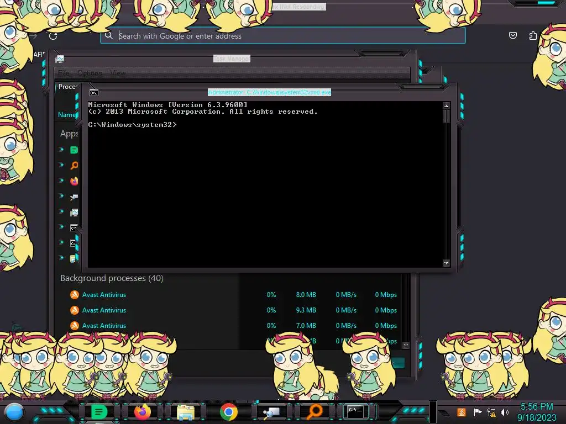The width and height of the screenshot is (566, 424).
Task: Open File Explorer from the taskbar
Action: coord(186,412)
